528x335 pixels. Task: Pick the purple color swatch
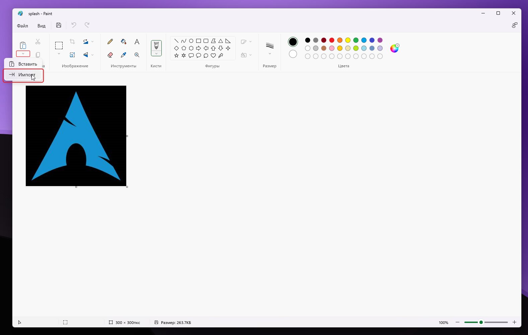coord(380,40)
